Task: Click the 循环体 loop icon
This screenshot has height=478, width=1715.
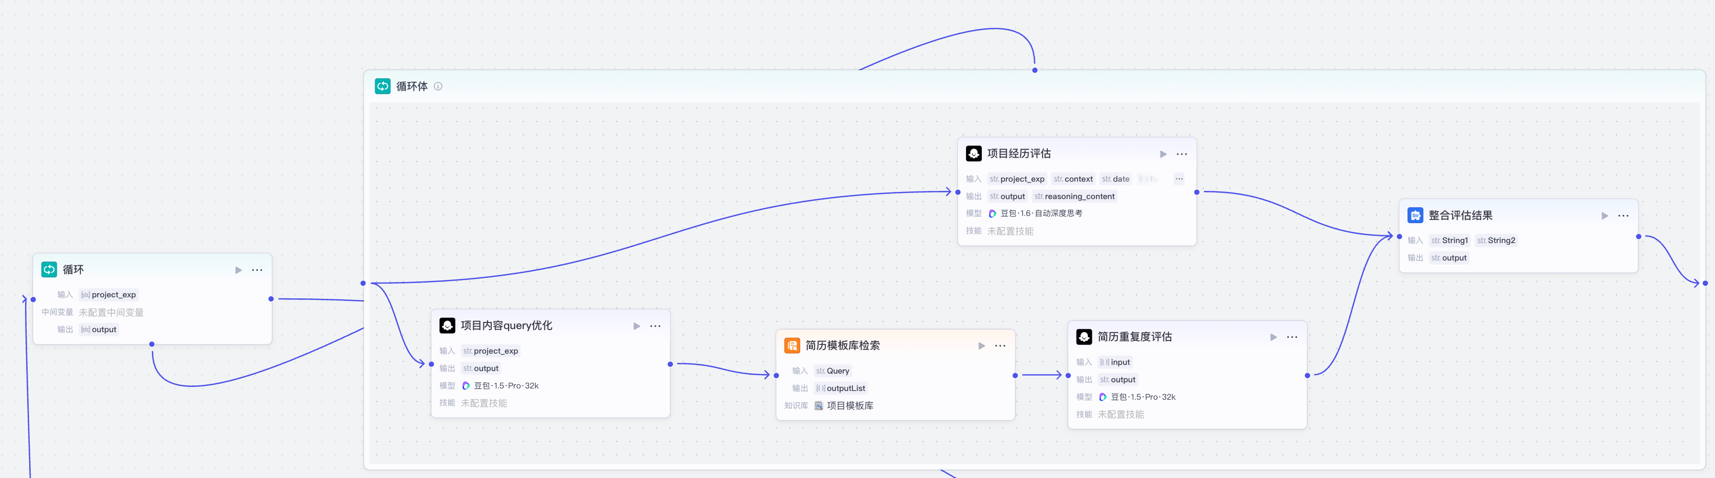Action: 383,86
